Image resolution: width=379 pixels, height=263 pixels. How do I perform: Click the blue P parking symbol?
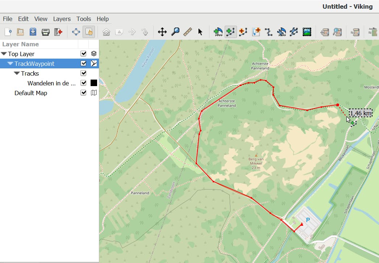308,220
